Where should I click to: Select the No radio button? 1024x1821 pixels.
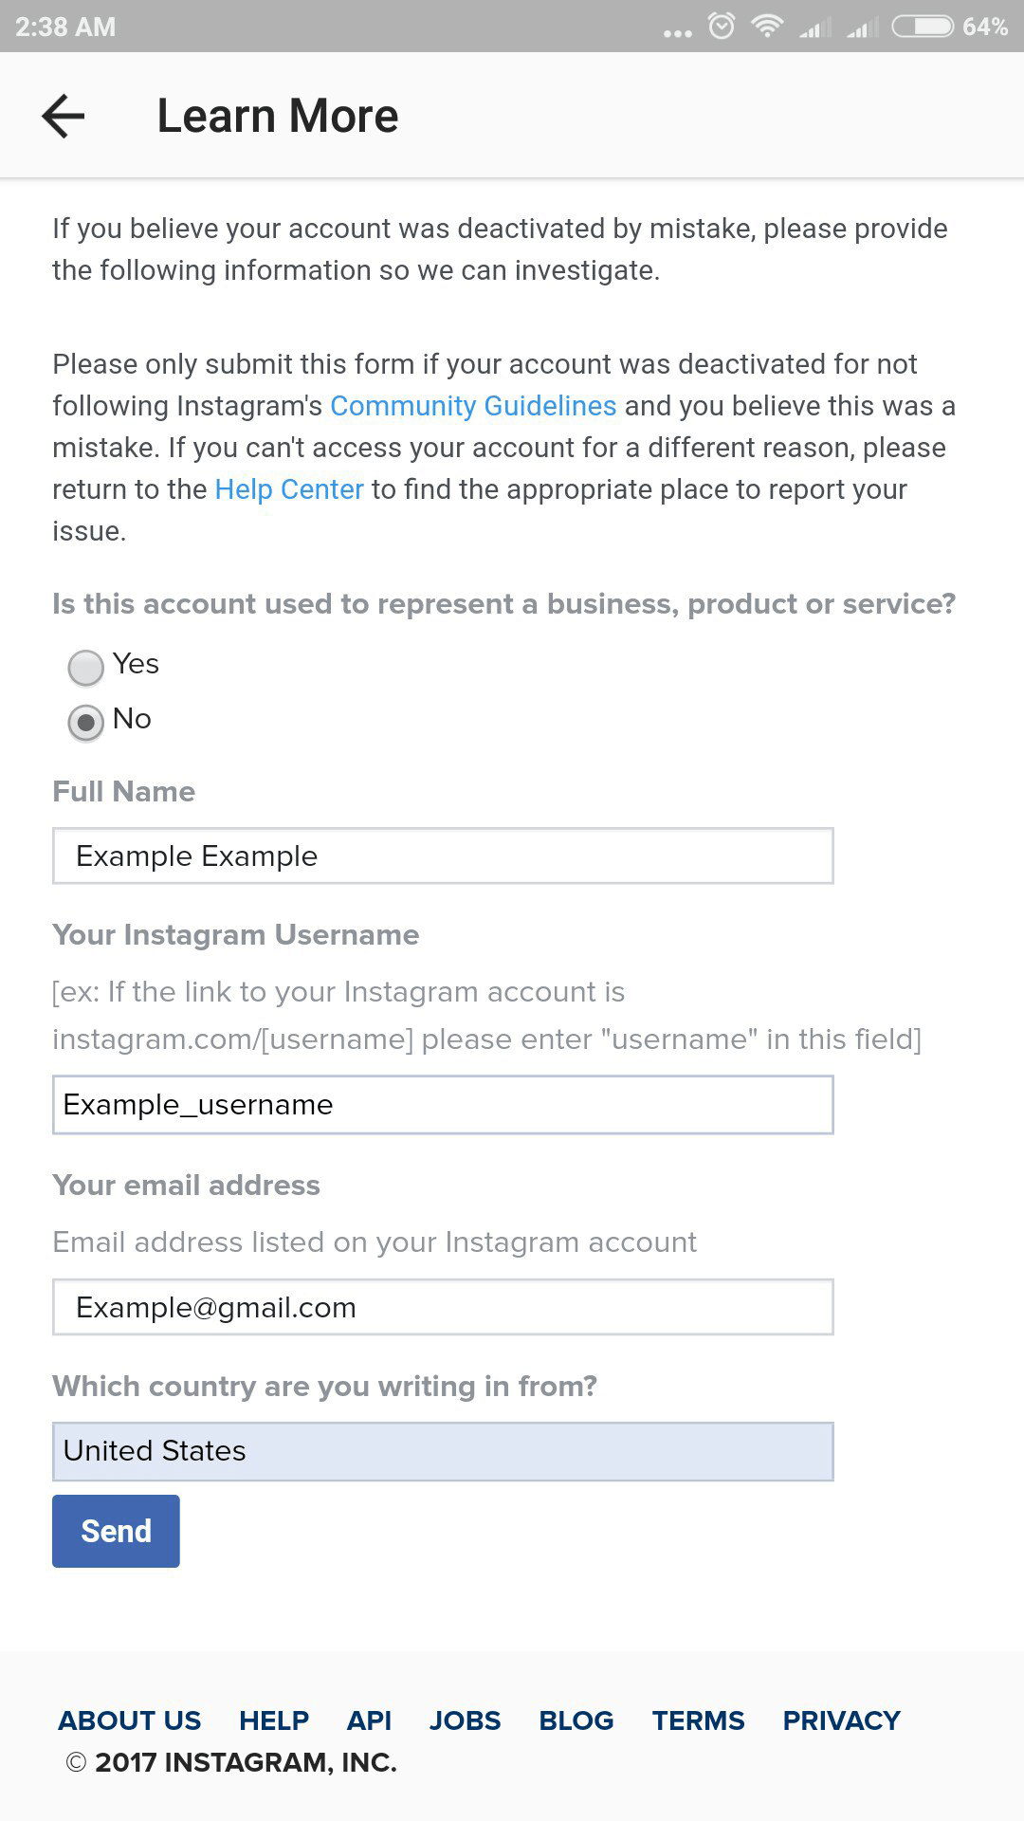point(85,723)
